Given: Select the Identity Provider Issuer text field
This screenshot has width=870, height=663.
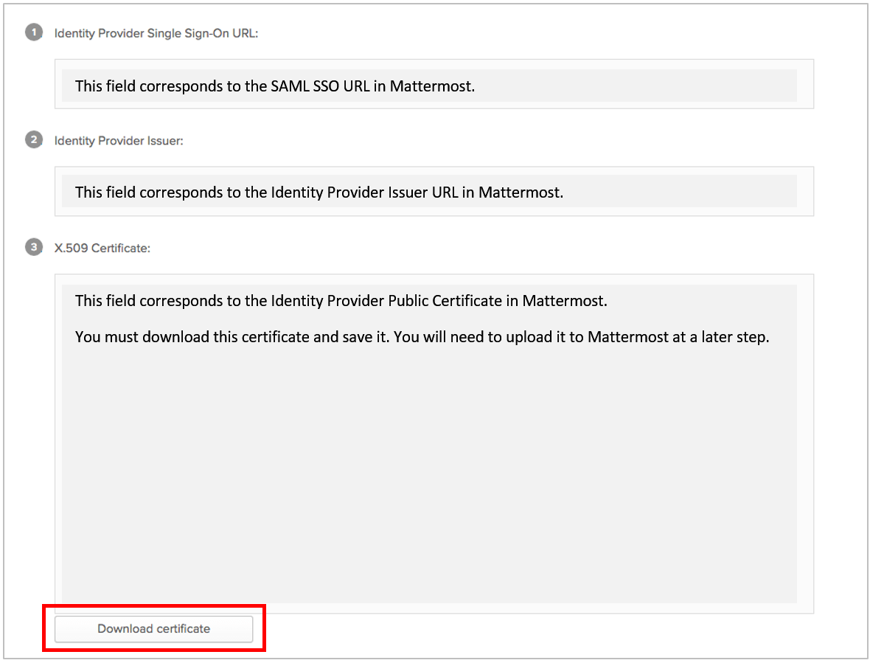Looking at the screenshot, I should 434,192.
